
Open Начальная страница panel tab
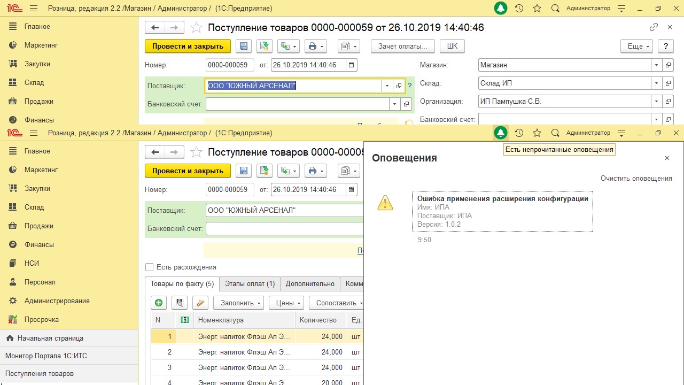coord(69,338)
